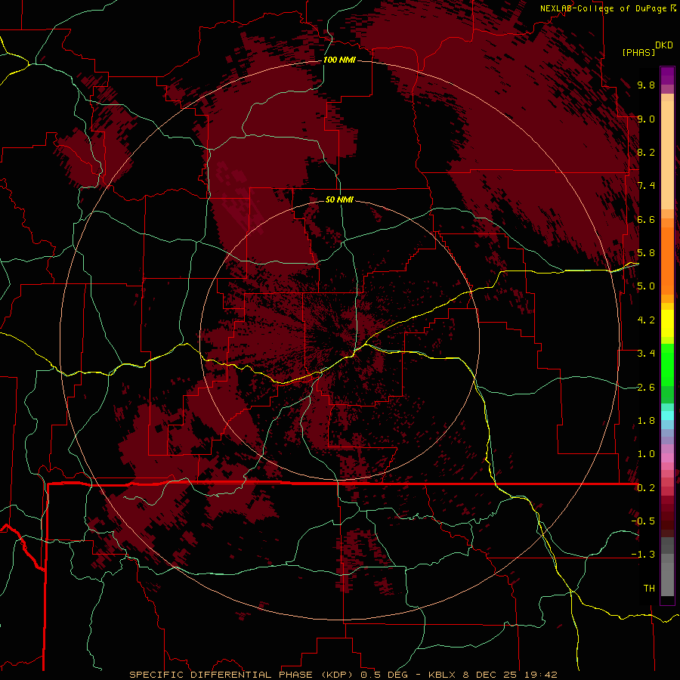Image resolution: width=680 pixels, height=680 pixels.
Task: Click the 1.0 value on the color scale
Action: [646, 454]
